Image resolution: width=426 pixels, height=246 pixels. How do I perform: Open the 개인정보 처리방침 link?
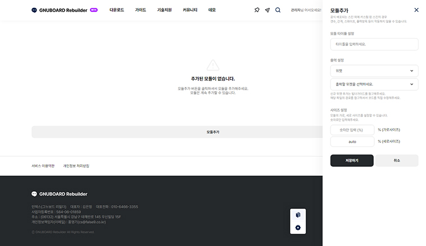pyautogui.click(x=76, y=166)
